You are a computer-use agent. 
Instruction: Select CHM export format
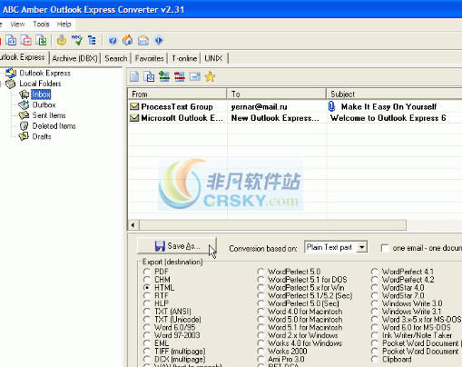click(146, 280)
